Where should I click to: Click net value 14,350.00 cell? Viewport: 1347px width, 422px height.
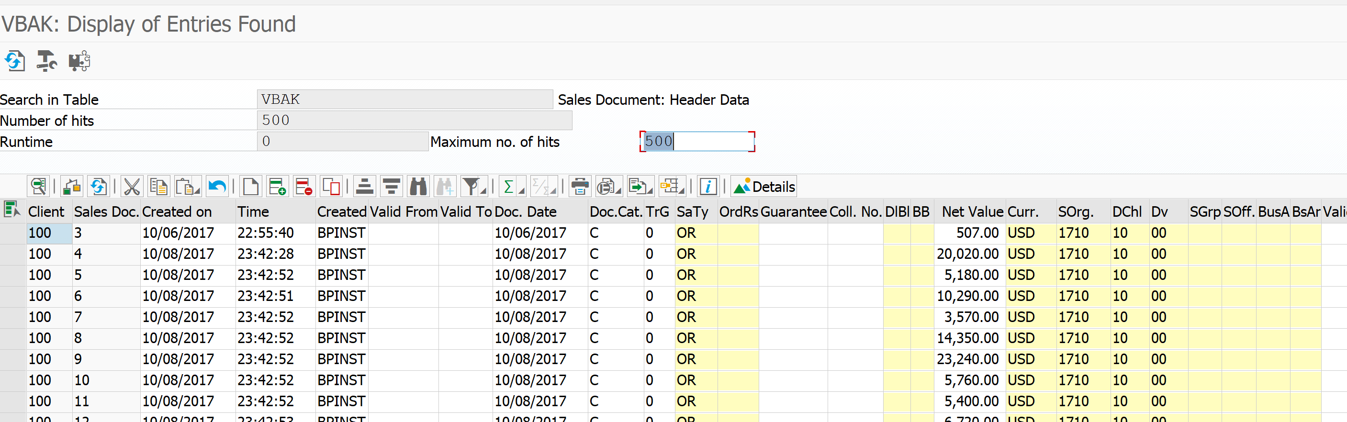click(970, 338)
